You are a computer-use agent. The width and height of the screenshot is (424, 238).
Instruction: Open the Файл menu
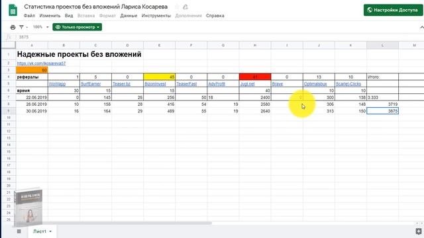tap(29, 16)
